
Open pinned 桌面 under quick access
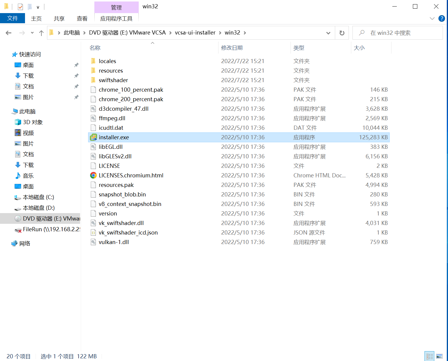click(24, 65)
